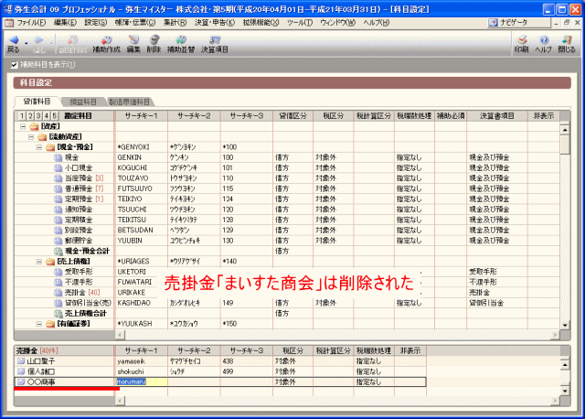Show tree level 1 button
This screenshot has height=419, width=585.
click(22, 116)
